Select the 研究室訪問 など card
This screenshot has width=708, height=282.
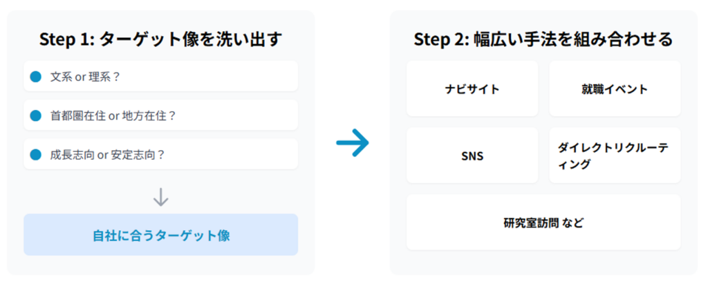pyautogui.click(x=543, y=223)
